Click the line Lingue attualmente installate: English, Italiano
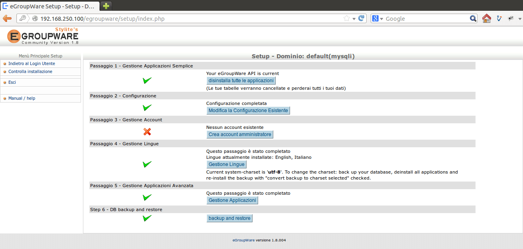Screen dimensions: 523x249 pyautogui.click(x=259, y=157)
